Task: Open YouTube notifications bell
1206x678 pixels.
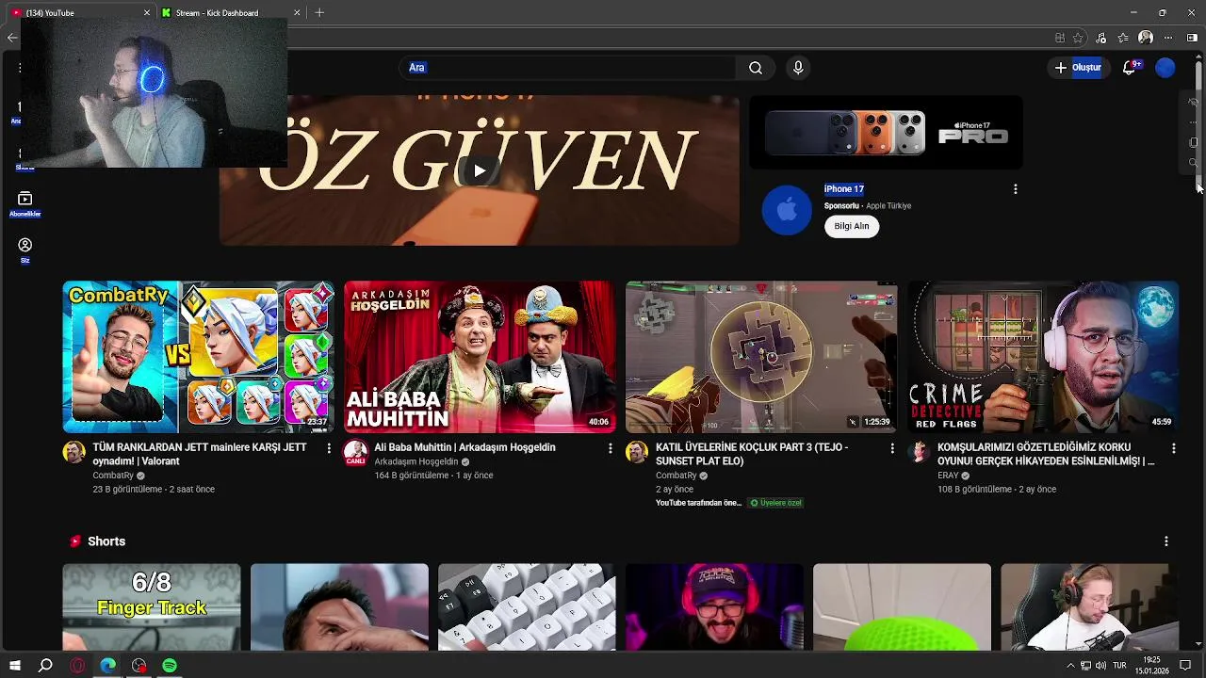Action: [x=1130, y=68]
